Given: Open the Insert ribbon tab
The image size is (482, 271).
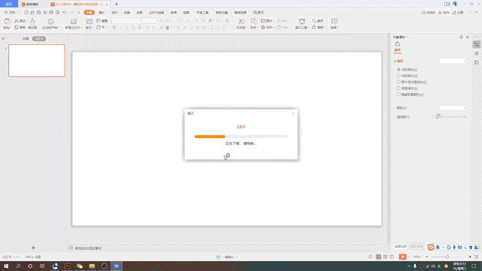Looking at the screenshot, I should tap(102, 13).
